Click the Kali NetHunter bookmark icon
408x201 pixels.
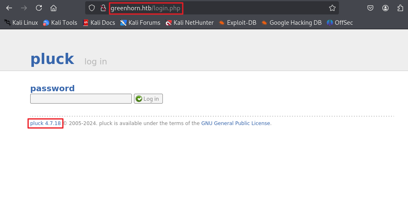(x=168, y=23)
